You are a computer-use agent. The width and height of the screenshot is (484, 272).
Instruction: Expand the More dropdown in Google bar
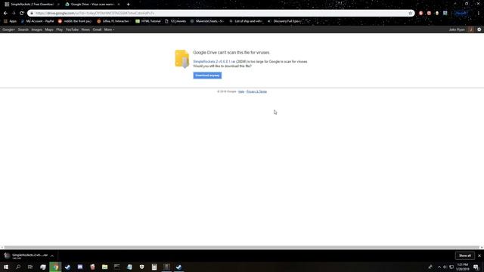point(109,29)
